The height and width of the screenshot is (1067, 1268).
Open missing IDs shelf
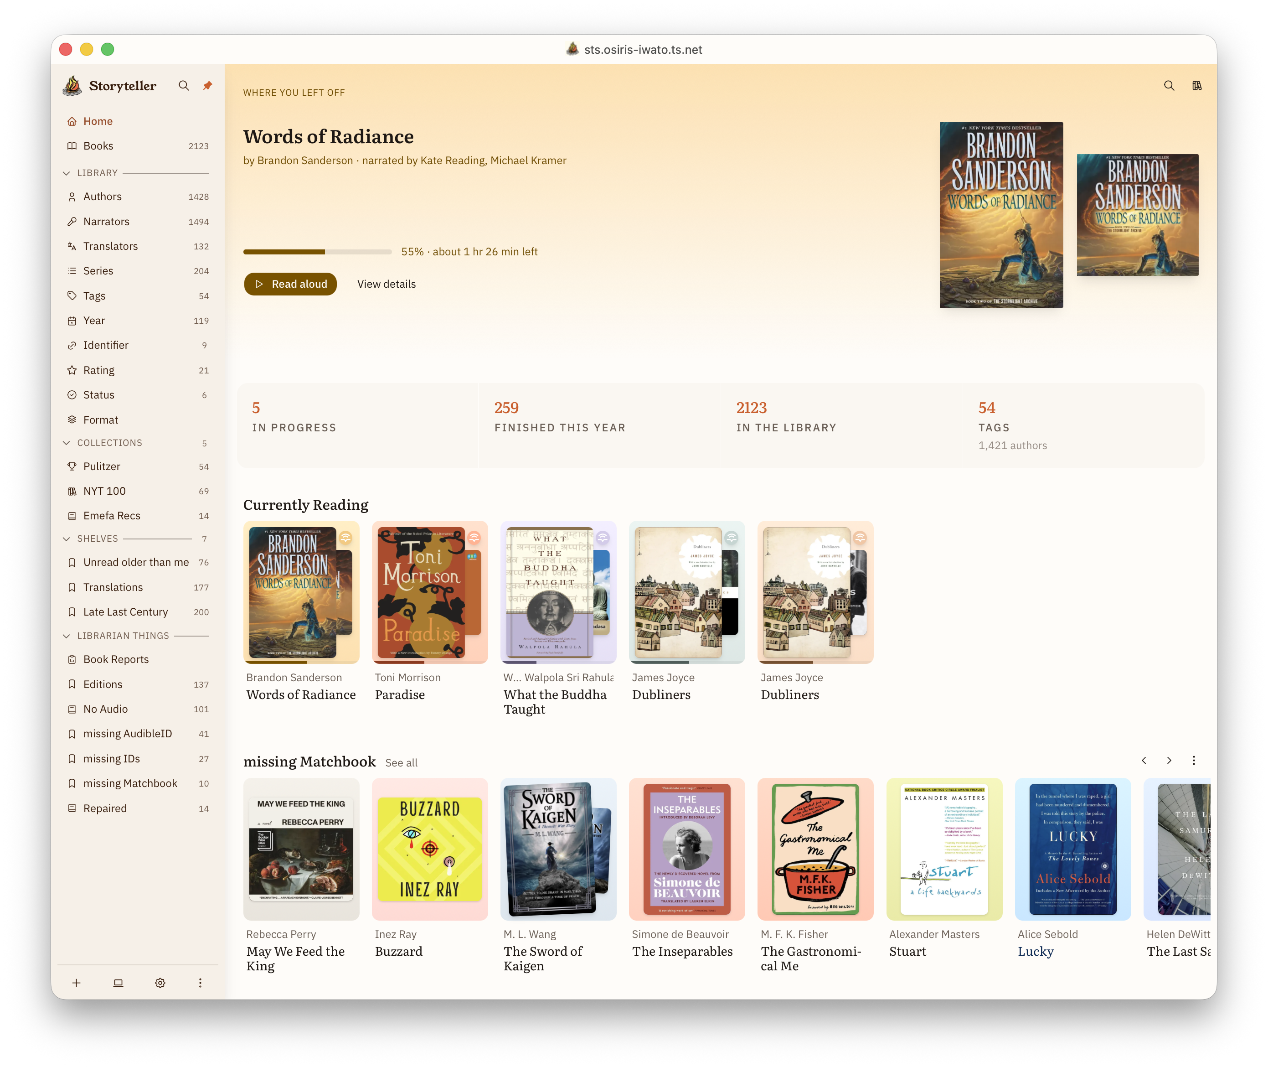click(x=138, y=758)
